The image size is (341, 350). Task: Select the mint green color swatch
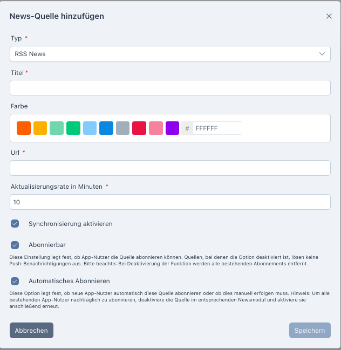point(57,128)
